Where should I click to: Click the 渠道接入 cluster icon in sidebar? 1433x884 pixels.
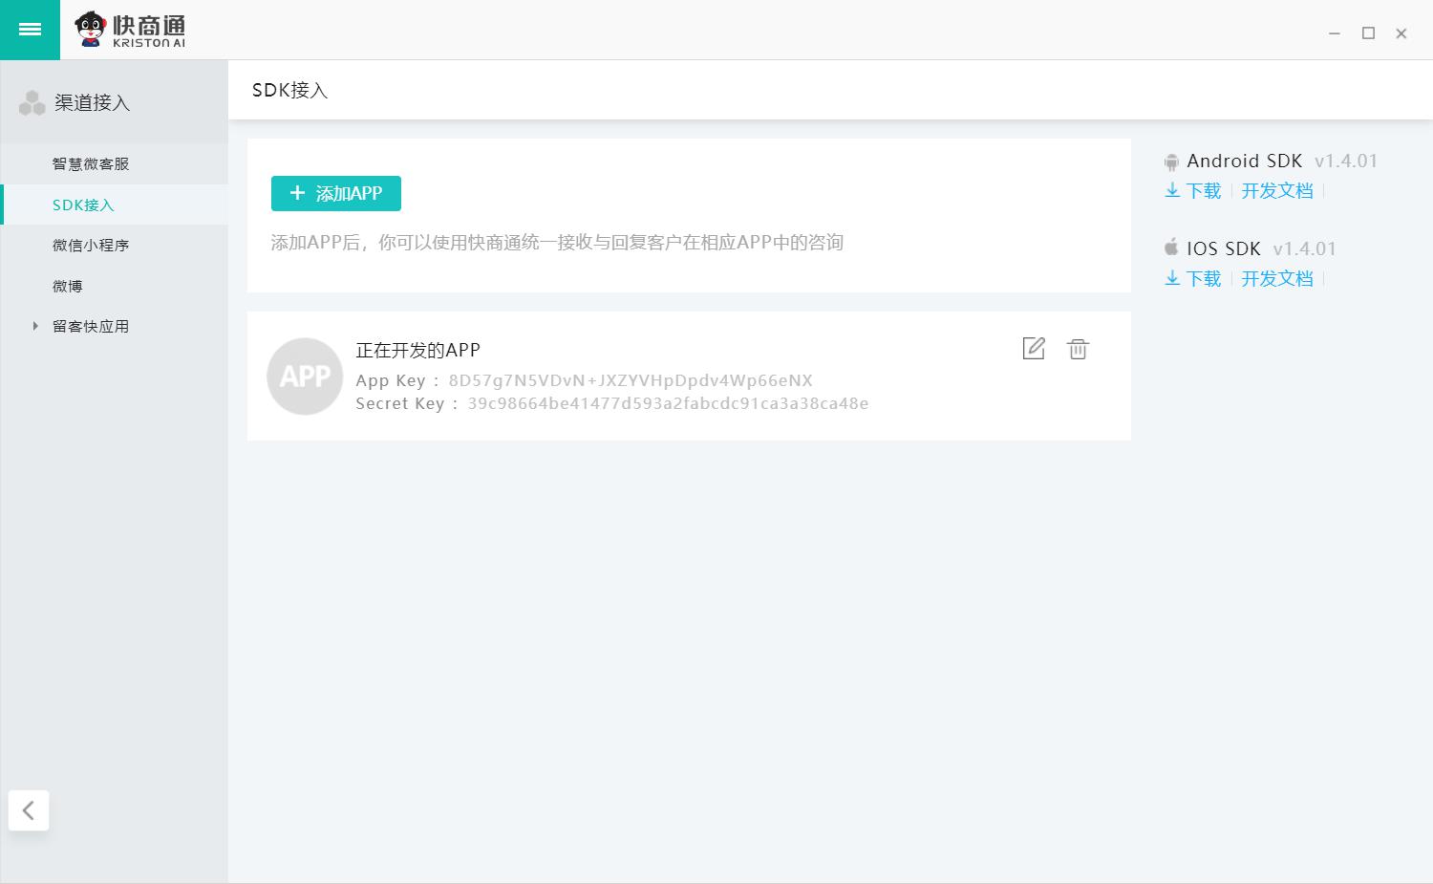[32, 100]
